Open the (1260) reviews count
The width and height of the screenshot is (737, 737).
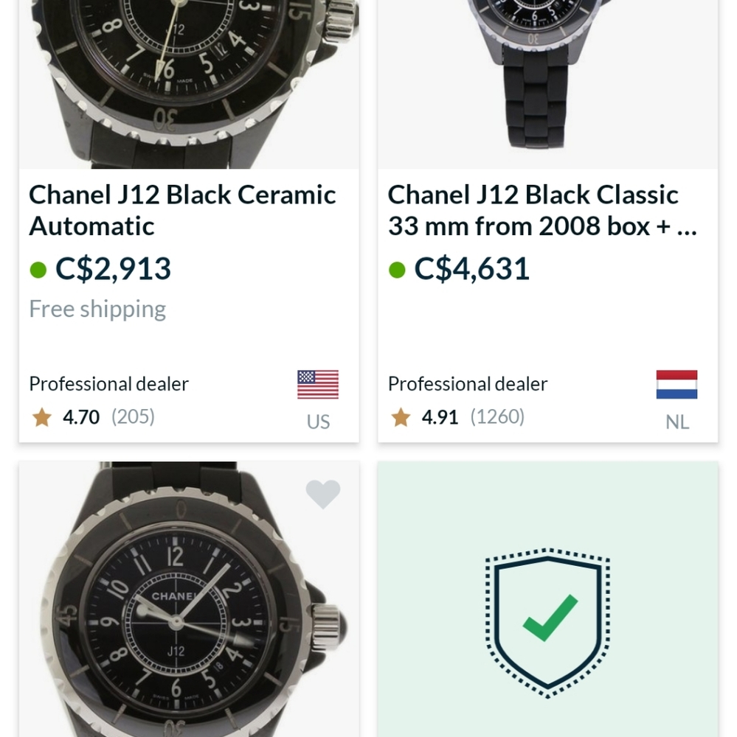click(x=497, y=416)
